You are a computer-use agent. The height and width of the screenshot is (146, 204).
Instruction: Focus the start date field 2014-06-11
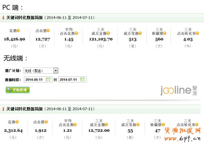pos(38,80)
